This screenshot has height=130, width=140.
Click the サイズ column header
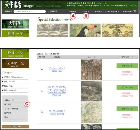coord(42,57)
